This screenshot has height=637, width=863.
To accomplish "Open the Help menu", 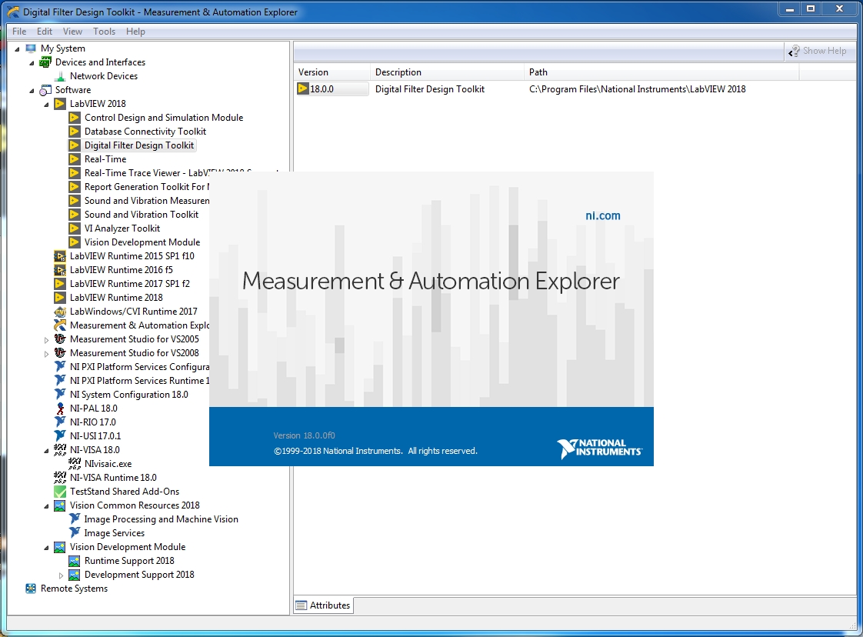I will pyautogui.click(x=135, y=32).
